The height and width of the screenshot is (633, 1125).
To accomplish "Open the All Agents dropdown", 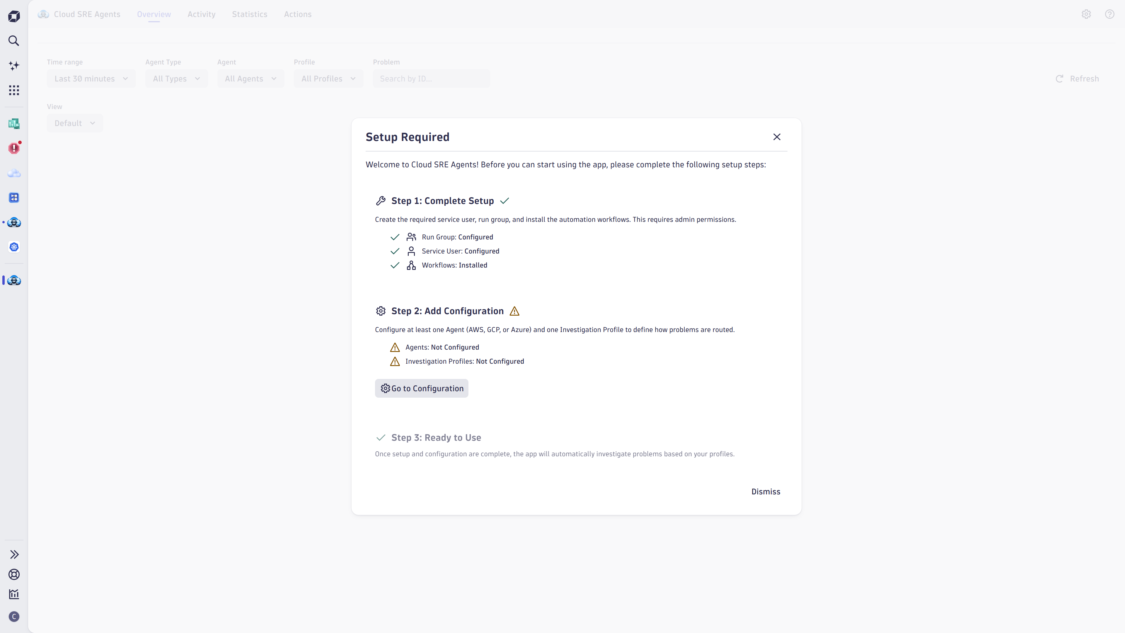I will (x=251, y=79).
